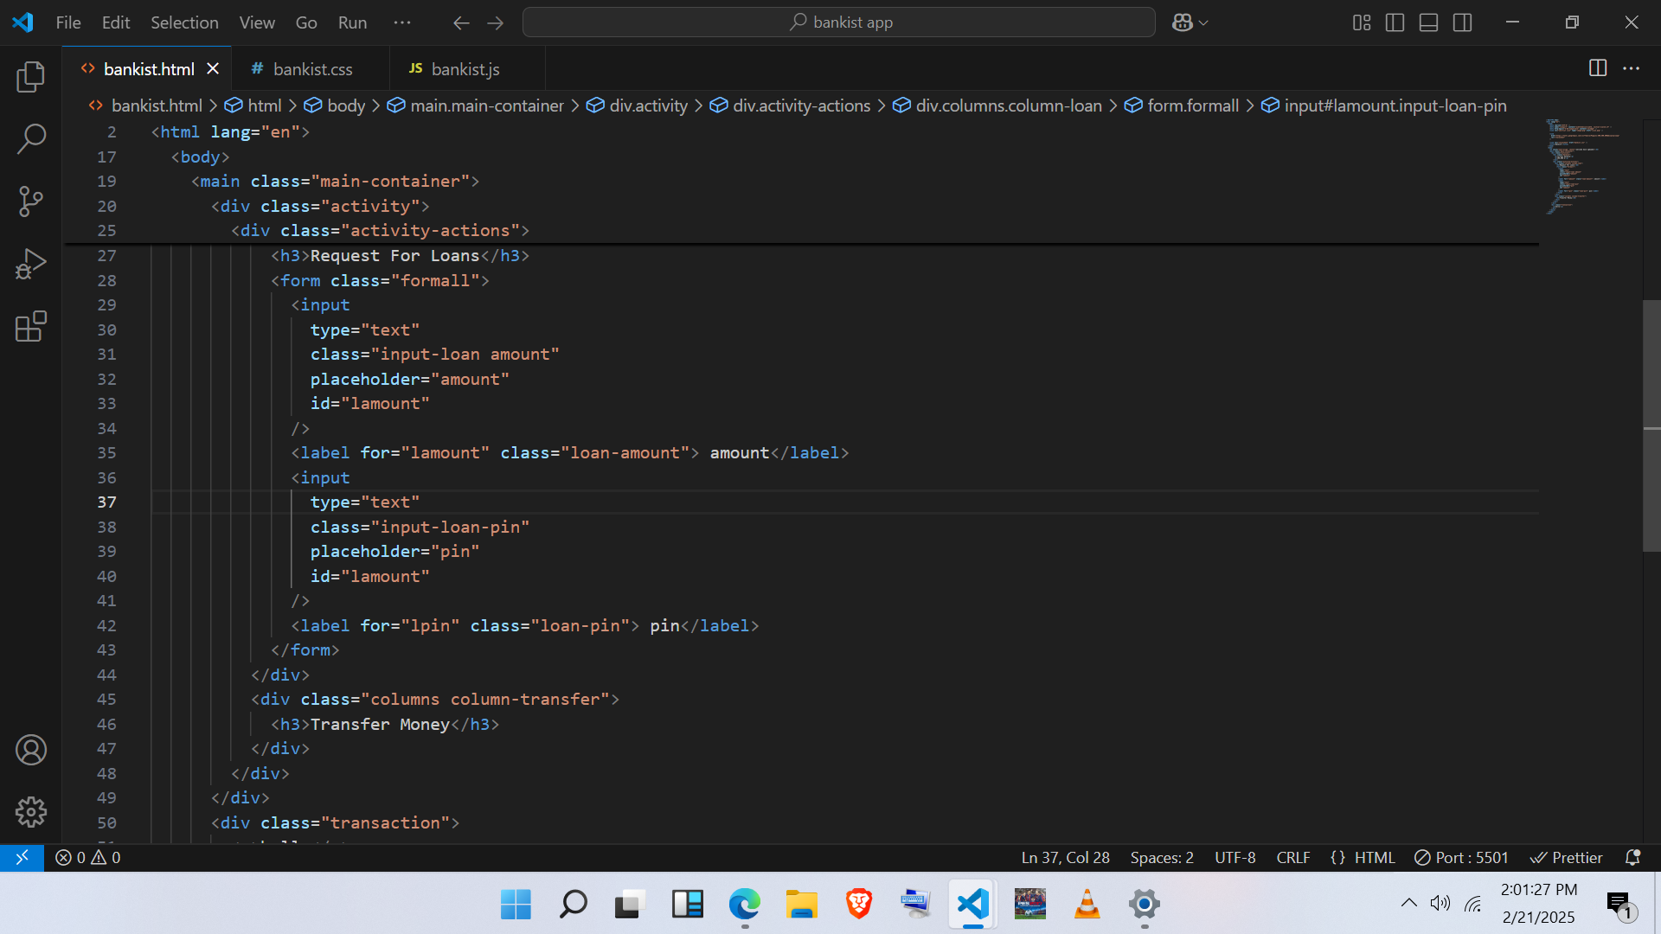
Task: Switch to the bankist.css tab
Action: (312, 68)
